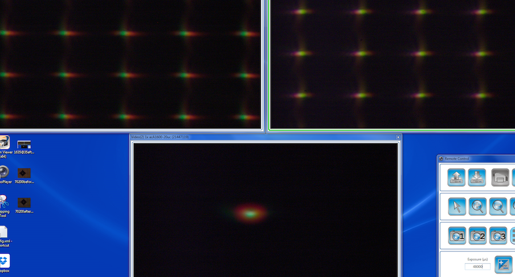Select camera 2 button
515x277 pixels.
(477, 235)
